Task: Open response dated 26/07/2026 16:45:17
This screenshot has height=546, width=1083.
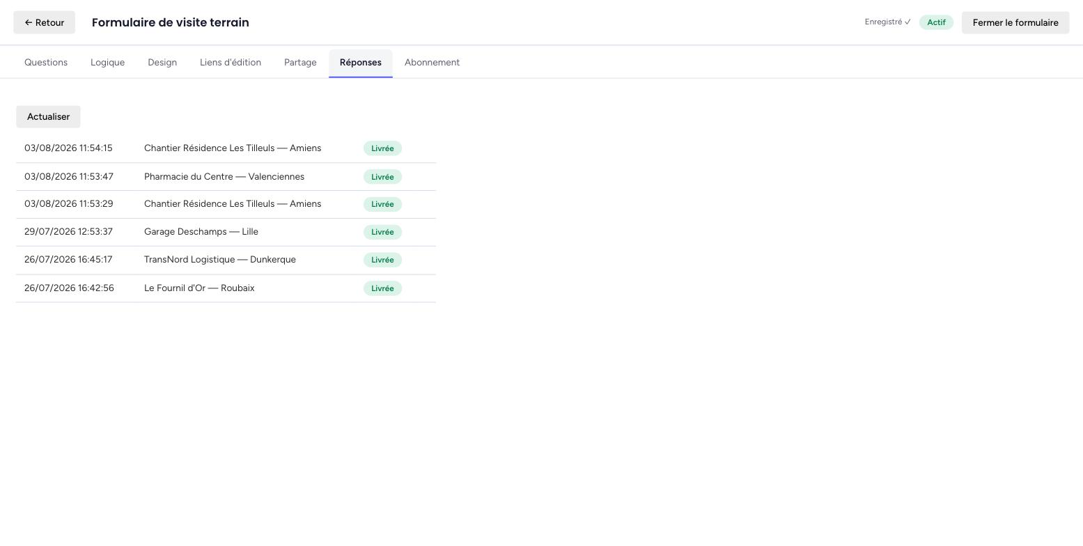Action: [226, 260]
